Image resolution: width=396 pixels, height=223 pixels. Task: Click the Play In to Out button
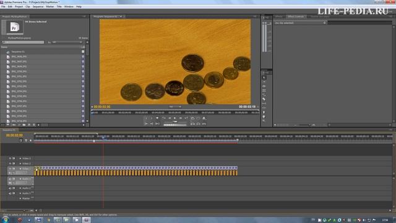[x=157, y=124]
